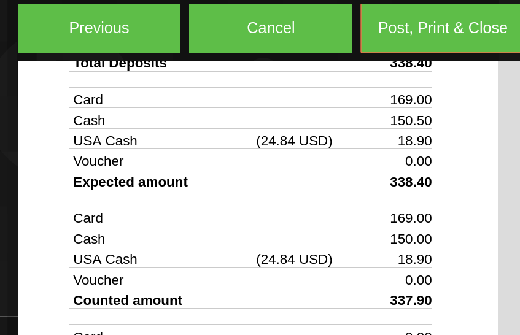The width and height of the screenshot is (520, 335).
Task: Click the 338.40 Expected amount total
Action: click(411, 182)
